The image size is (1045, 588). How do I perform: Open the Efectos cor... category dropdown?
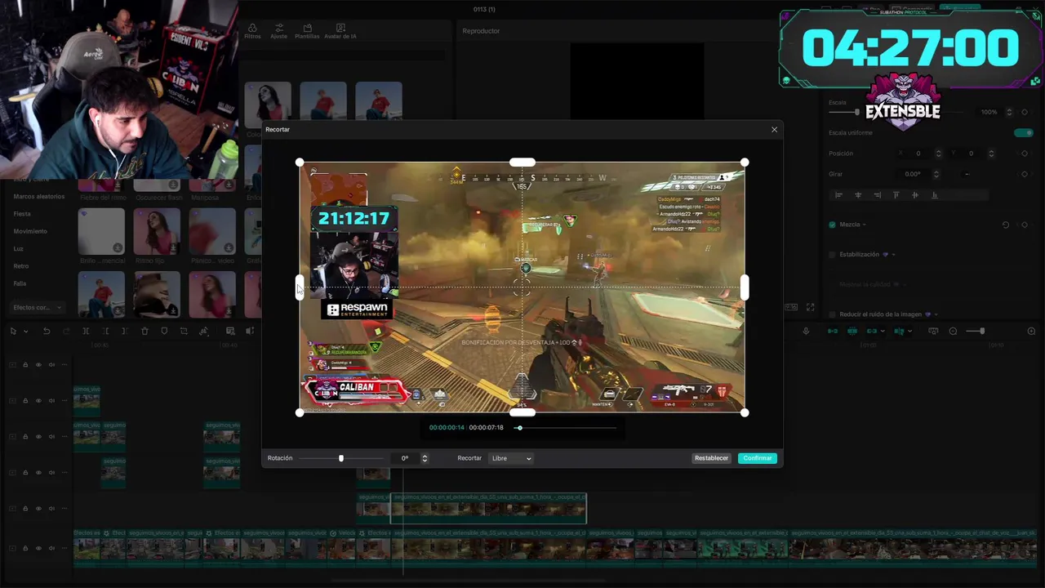pyautogui.click(x=38, y=307)
